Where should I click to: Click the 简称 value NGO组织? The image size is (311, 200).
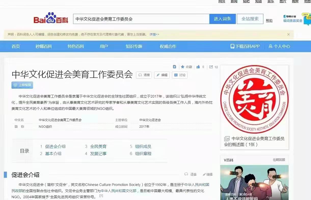[x=45, y=126]
